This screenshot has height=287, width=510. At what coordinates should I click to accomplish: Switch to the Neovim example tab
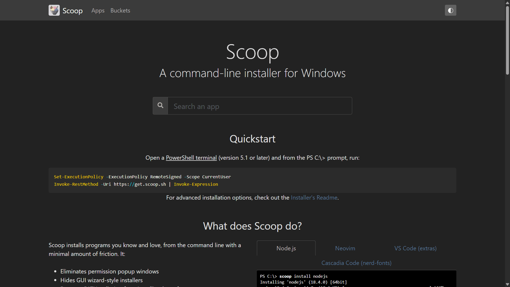click(x=345, y=248)
